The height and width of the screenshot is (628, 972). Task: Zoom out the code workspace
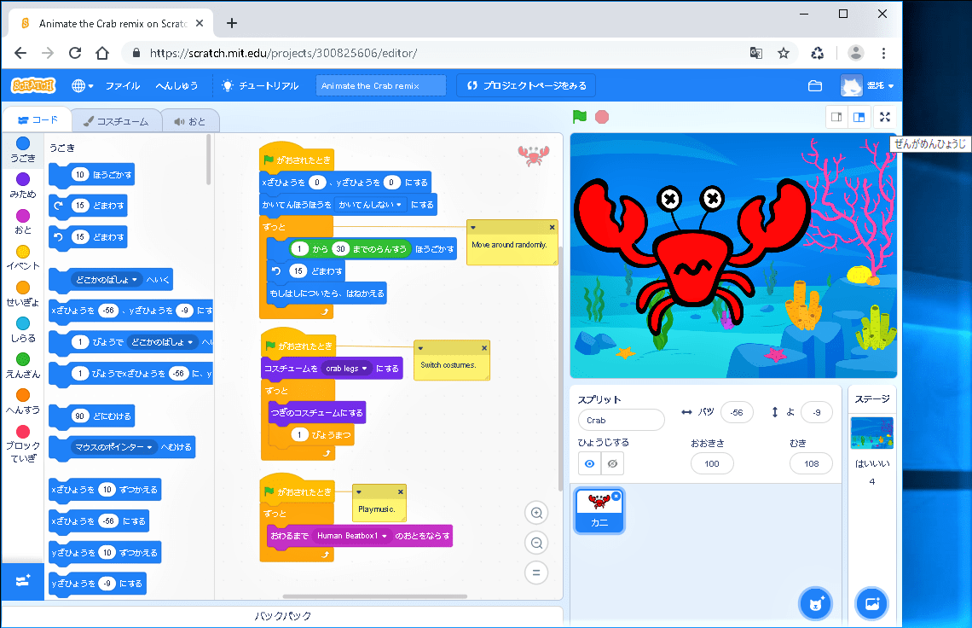click(537, 543)
